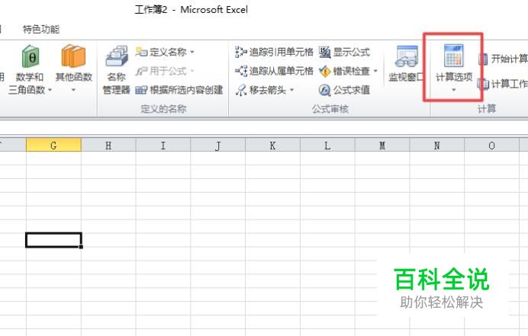The height and width of the screenshot is (336, 528).
Task: Open the More Functions orange books icon
Action: coord(73,56)
